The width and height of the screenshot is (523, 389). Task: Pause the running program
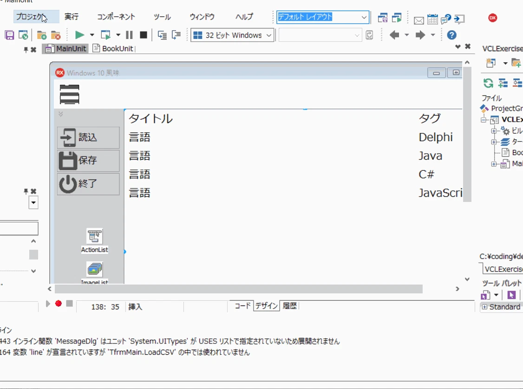coord(130,35)
